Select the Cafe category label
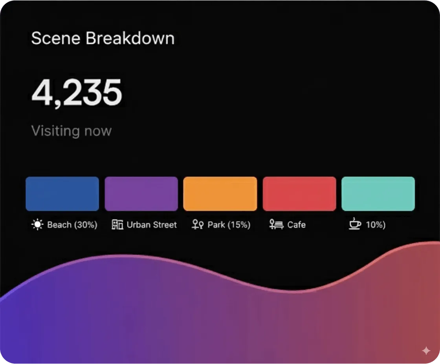Viewport: 440px width, 364px height. click(296, 225)
